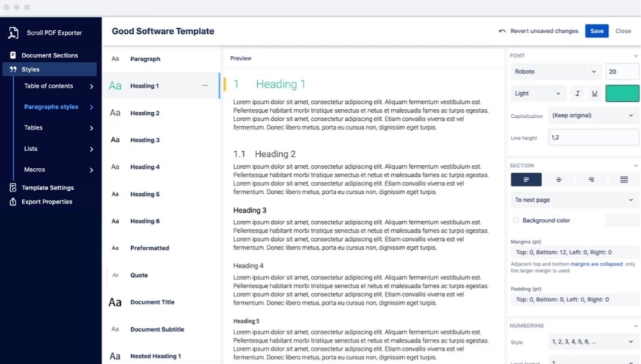Open the Light font weight dropdown

pos(539,94)
